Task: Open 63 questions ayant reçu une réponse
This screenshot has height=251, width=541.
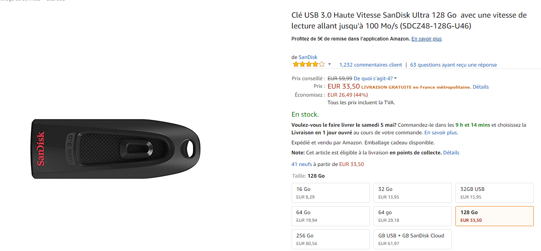Action: 453,65
